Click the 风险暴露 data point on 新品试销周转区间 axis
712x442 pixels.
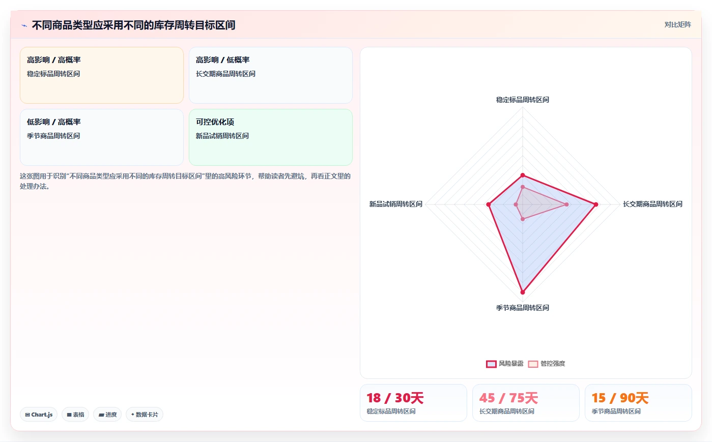(489, 204)
